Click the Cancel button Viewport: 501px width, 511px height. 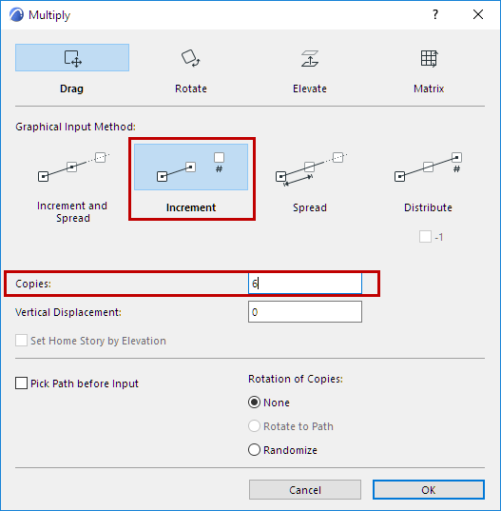(305, 489)
